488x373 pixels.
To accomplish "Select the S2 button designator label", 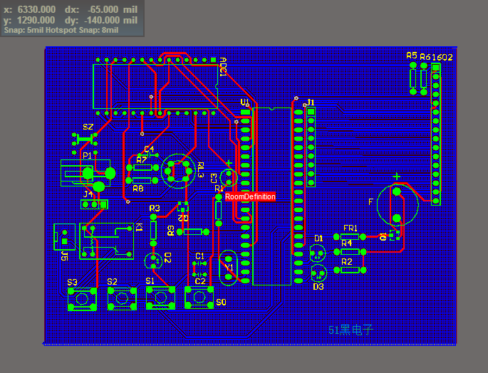I will [112, 282].
